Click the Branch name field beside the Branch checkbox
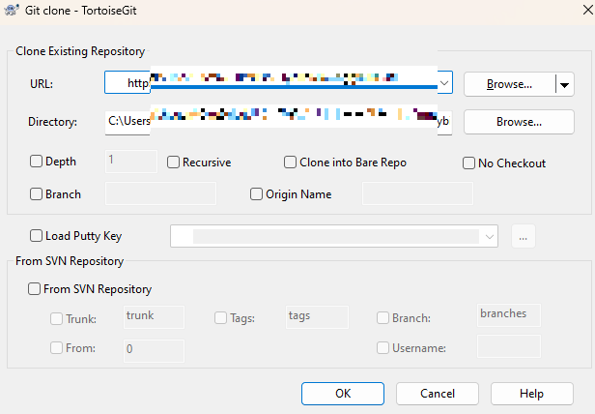Image resolution: width=595 pixels, height=414 pixels. (x=160, y=193)
